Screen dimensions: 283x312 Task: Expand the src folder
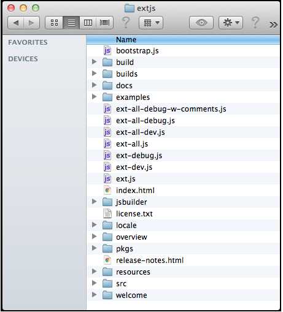[x=94, y=283]
